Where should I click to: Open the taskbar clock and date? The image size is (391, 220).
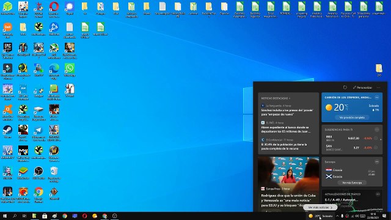[373, 216]
